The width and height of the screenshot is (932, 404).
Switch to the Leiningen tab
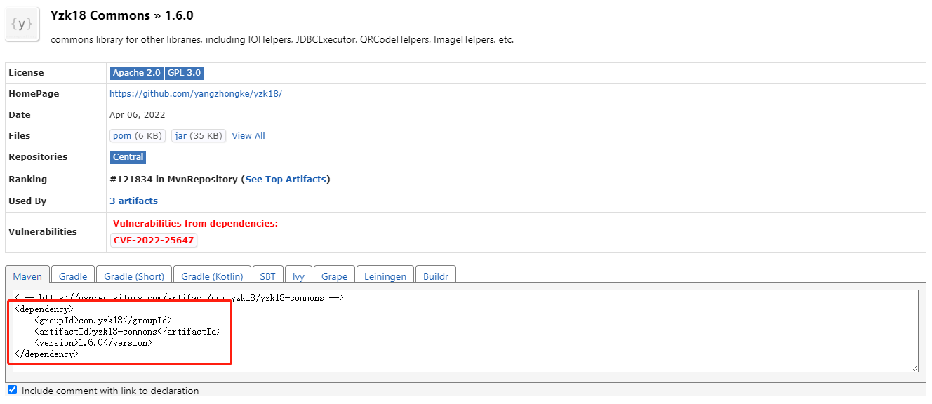click(x=385, y=276)
